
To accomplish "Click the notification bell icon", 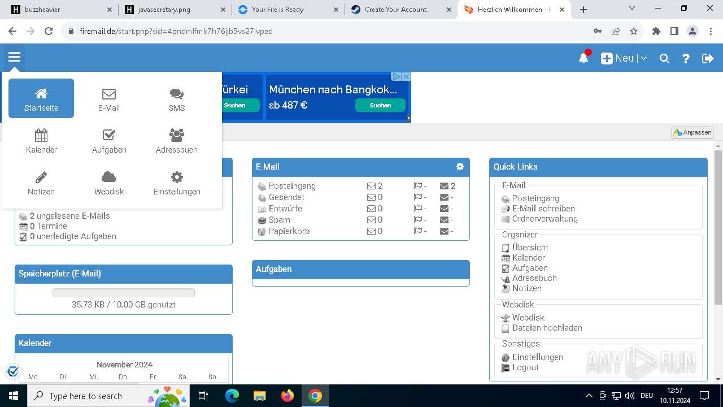I will (584, 58).
